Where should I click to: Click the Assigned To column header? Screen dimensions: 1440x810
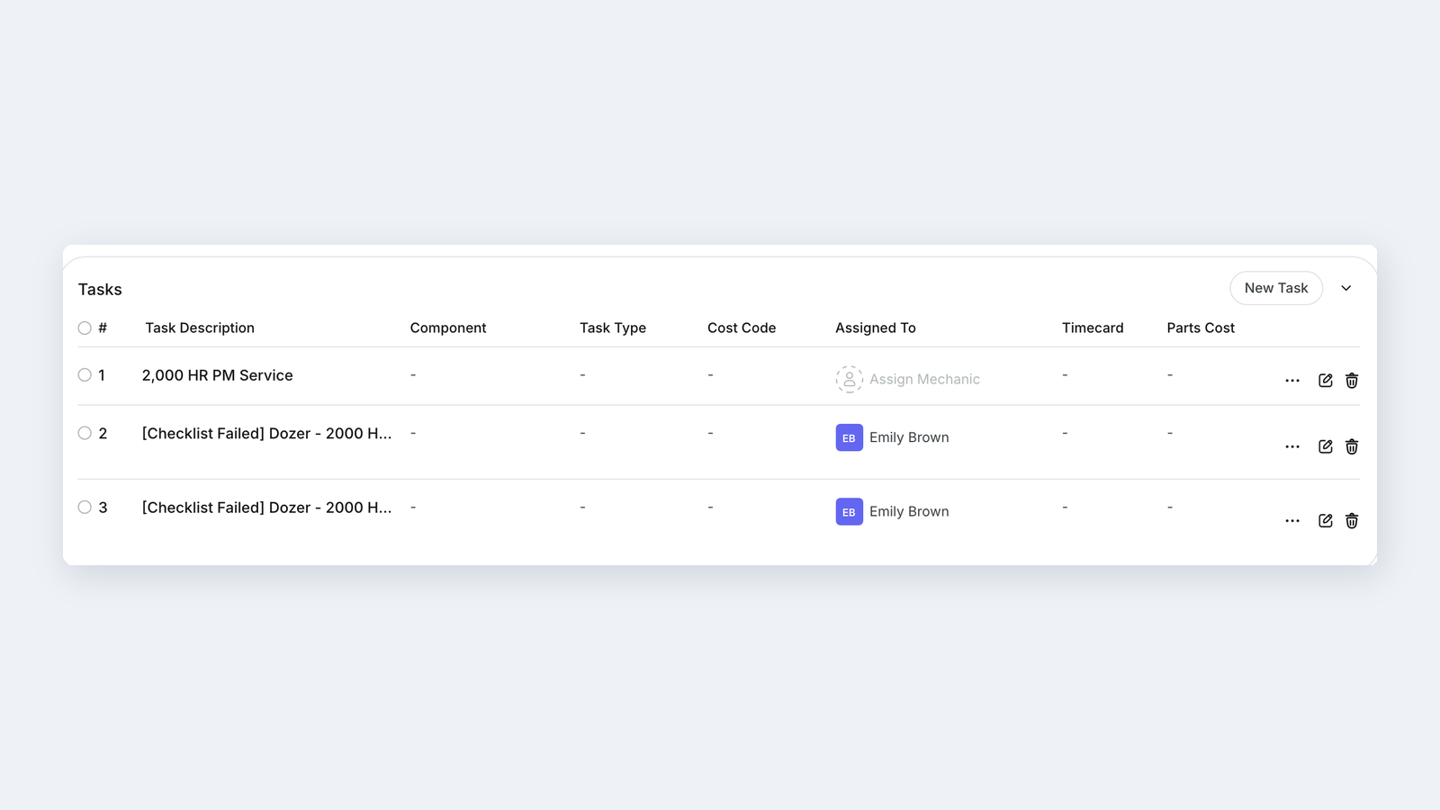pyautogui.click(x=876, y=328)
